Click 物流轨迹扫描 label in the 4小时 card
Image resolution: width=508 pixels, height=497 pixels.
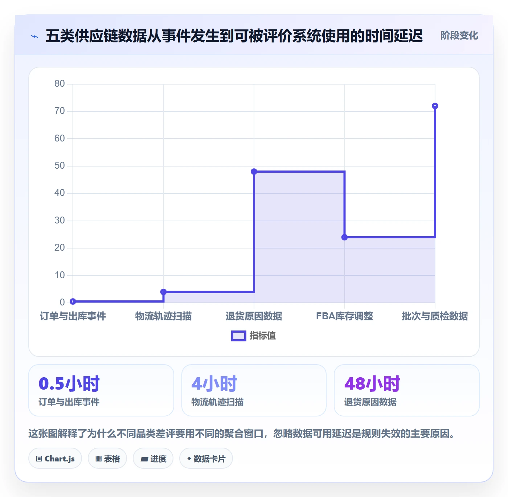[x=218, y=402]
